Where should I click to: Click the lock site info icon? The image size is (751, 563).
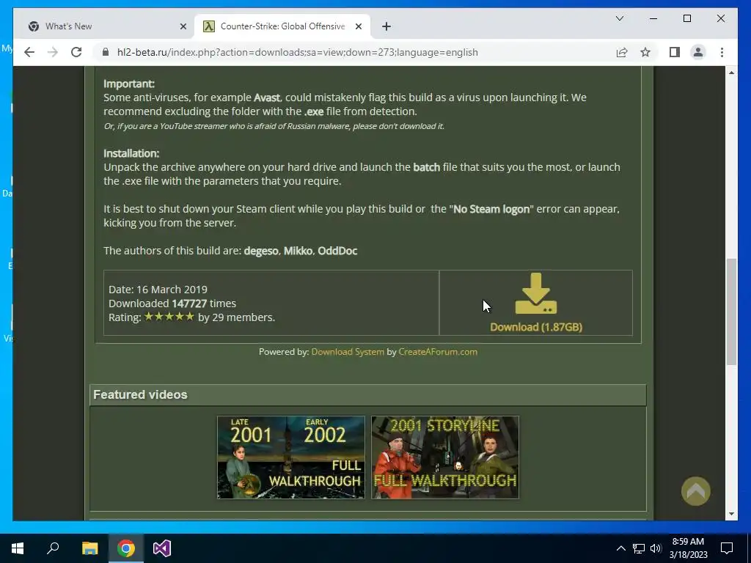tap(106, 52)
